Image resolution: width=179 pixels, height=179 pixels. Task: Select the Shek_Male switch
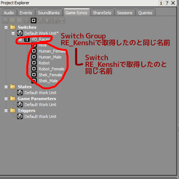tap(48, 81)
